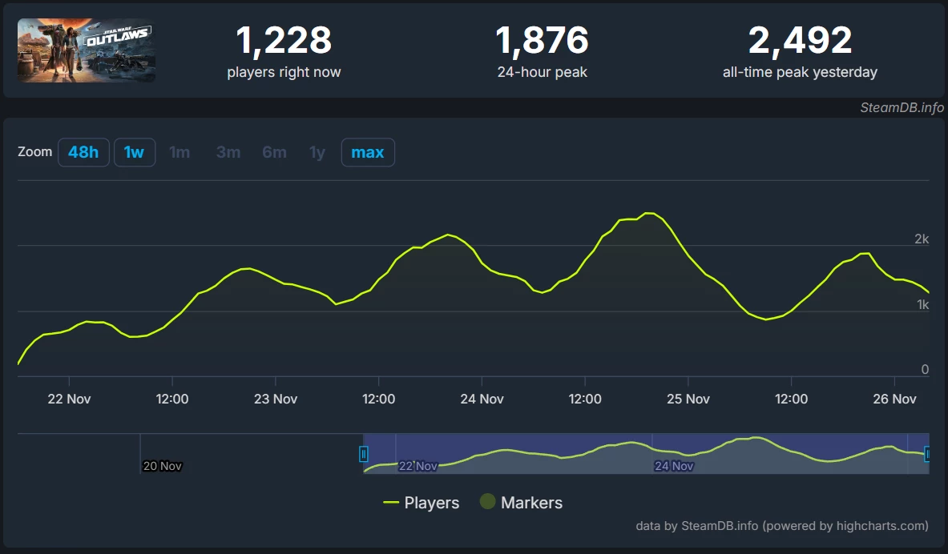Click the 2k y-axis label
Viewport: 948px width, 554px height.
click(922, 239)
